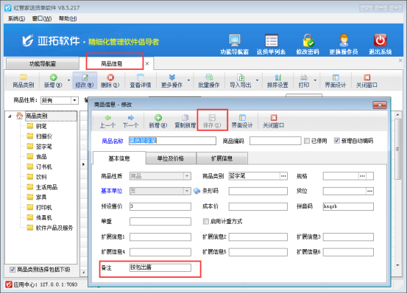Click 下一个 arrow in the dialog toolbar
The width and height of the screenshot is (407, 294).
[x=131, y=118]
